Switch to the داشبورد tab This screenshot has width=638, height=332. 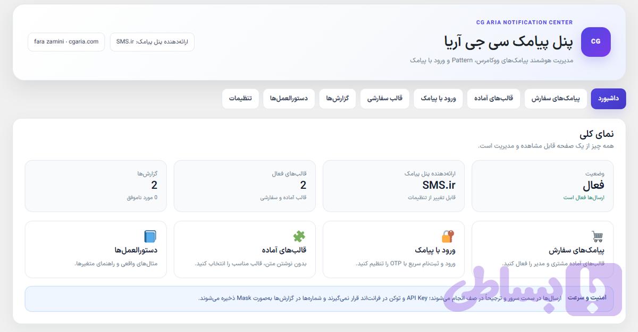coord(608,99)
